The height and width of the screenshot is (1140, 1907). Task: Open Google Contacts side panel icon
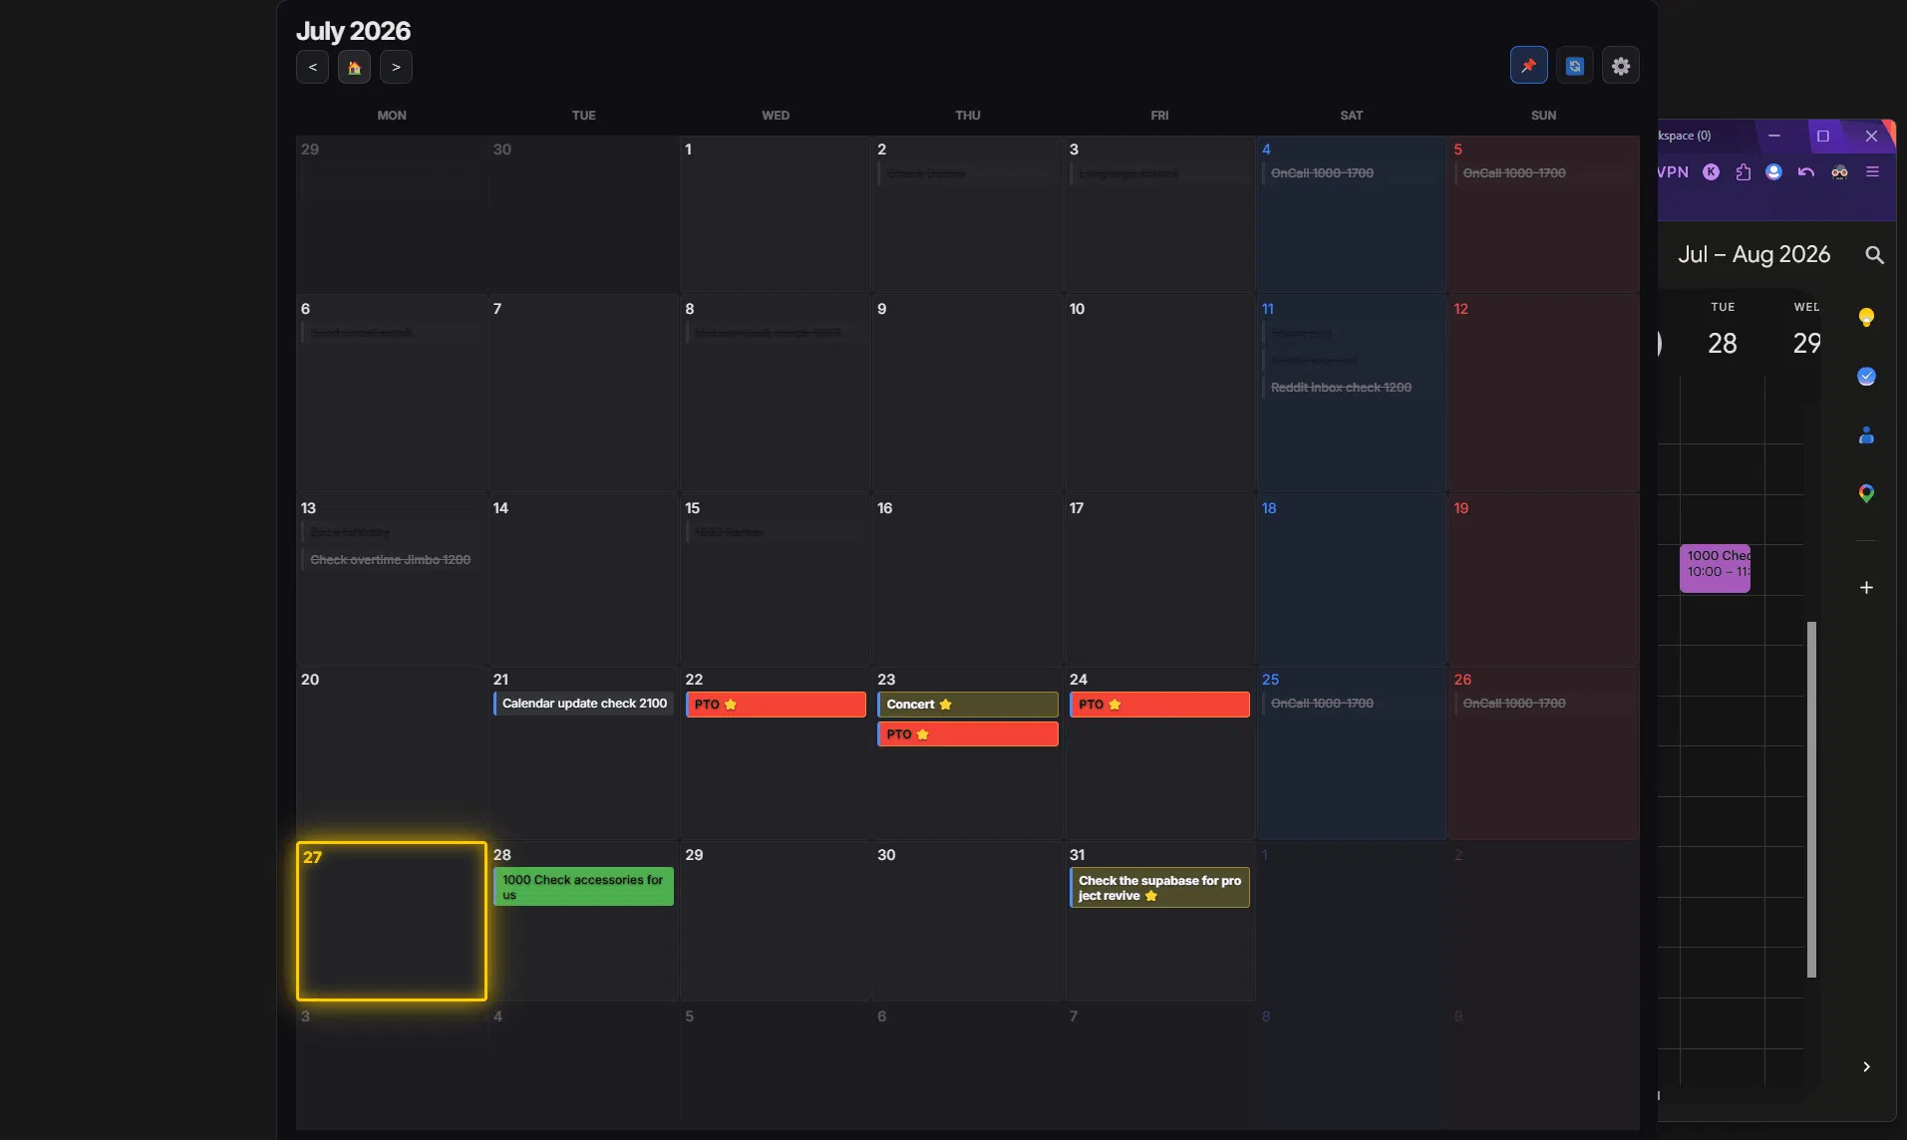1866,435
